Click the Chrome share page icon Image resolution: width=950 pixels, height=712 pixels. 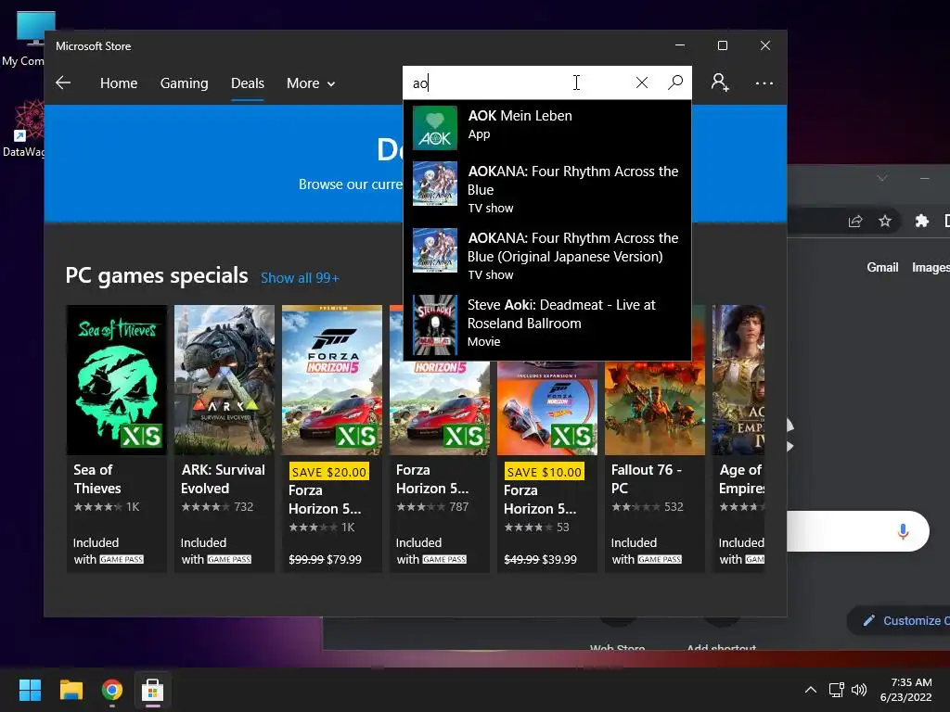(x=854, y=221)
